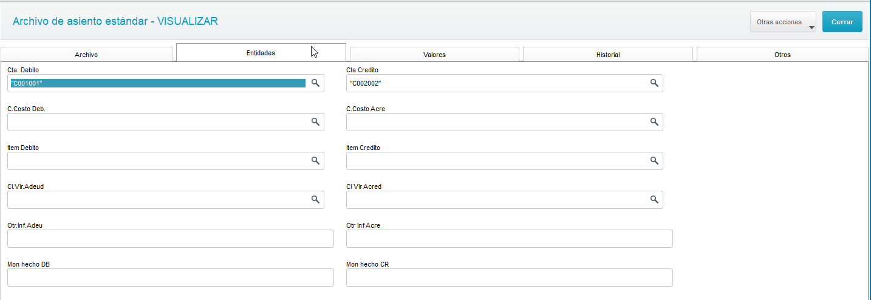Click the Cerrar button
Image resolution: width=871 pixels, height=300 pixels.
click(842, 21)
